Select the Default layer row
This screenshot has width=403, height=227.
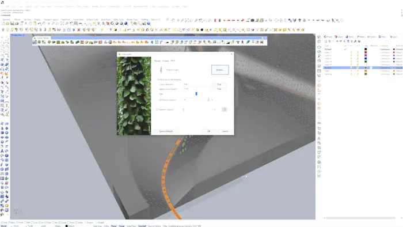[363, 50]
